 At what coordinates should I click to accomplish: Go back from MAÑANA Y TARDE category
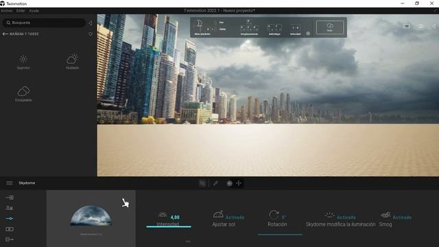tap(5, 34)
